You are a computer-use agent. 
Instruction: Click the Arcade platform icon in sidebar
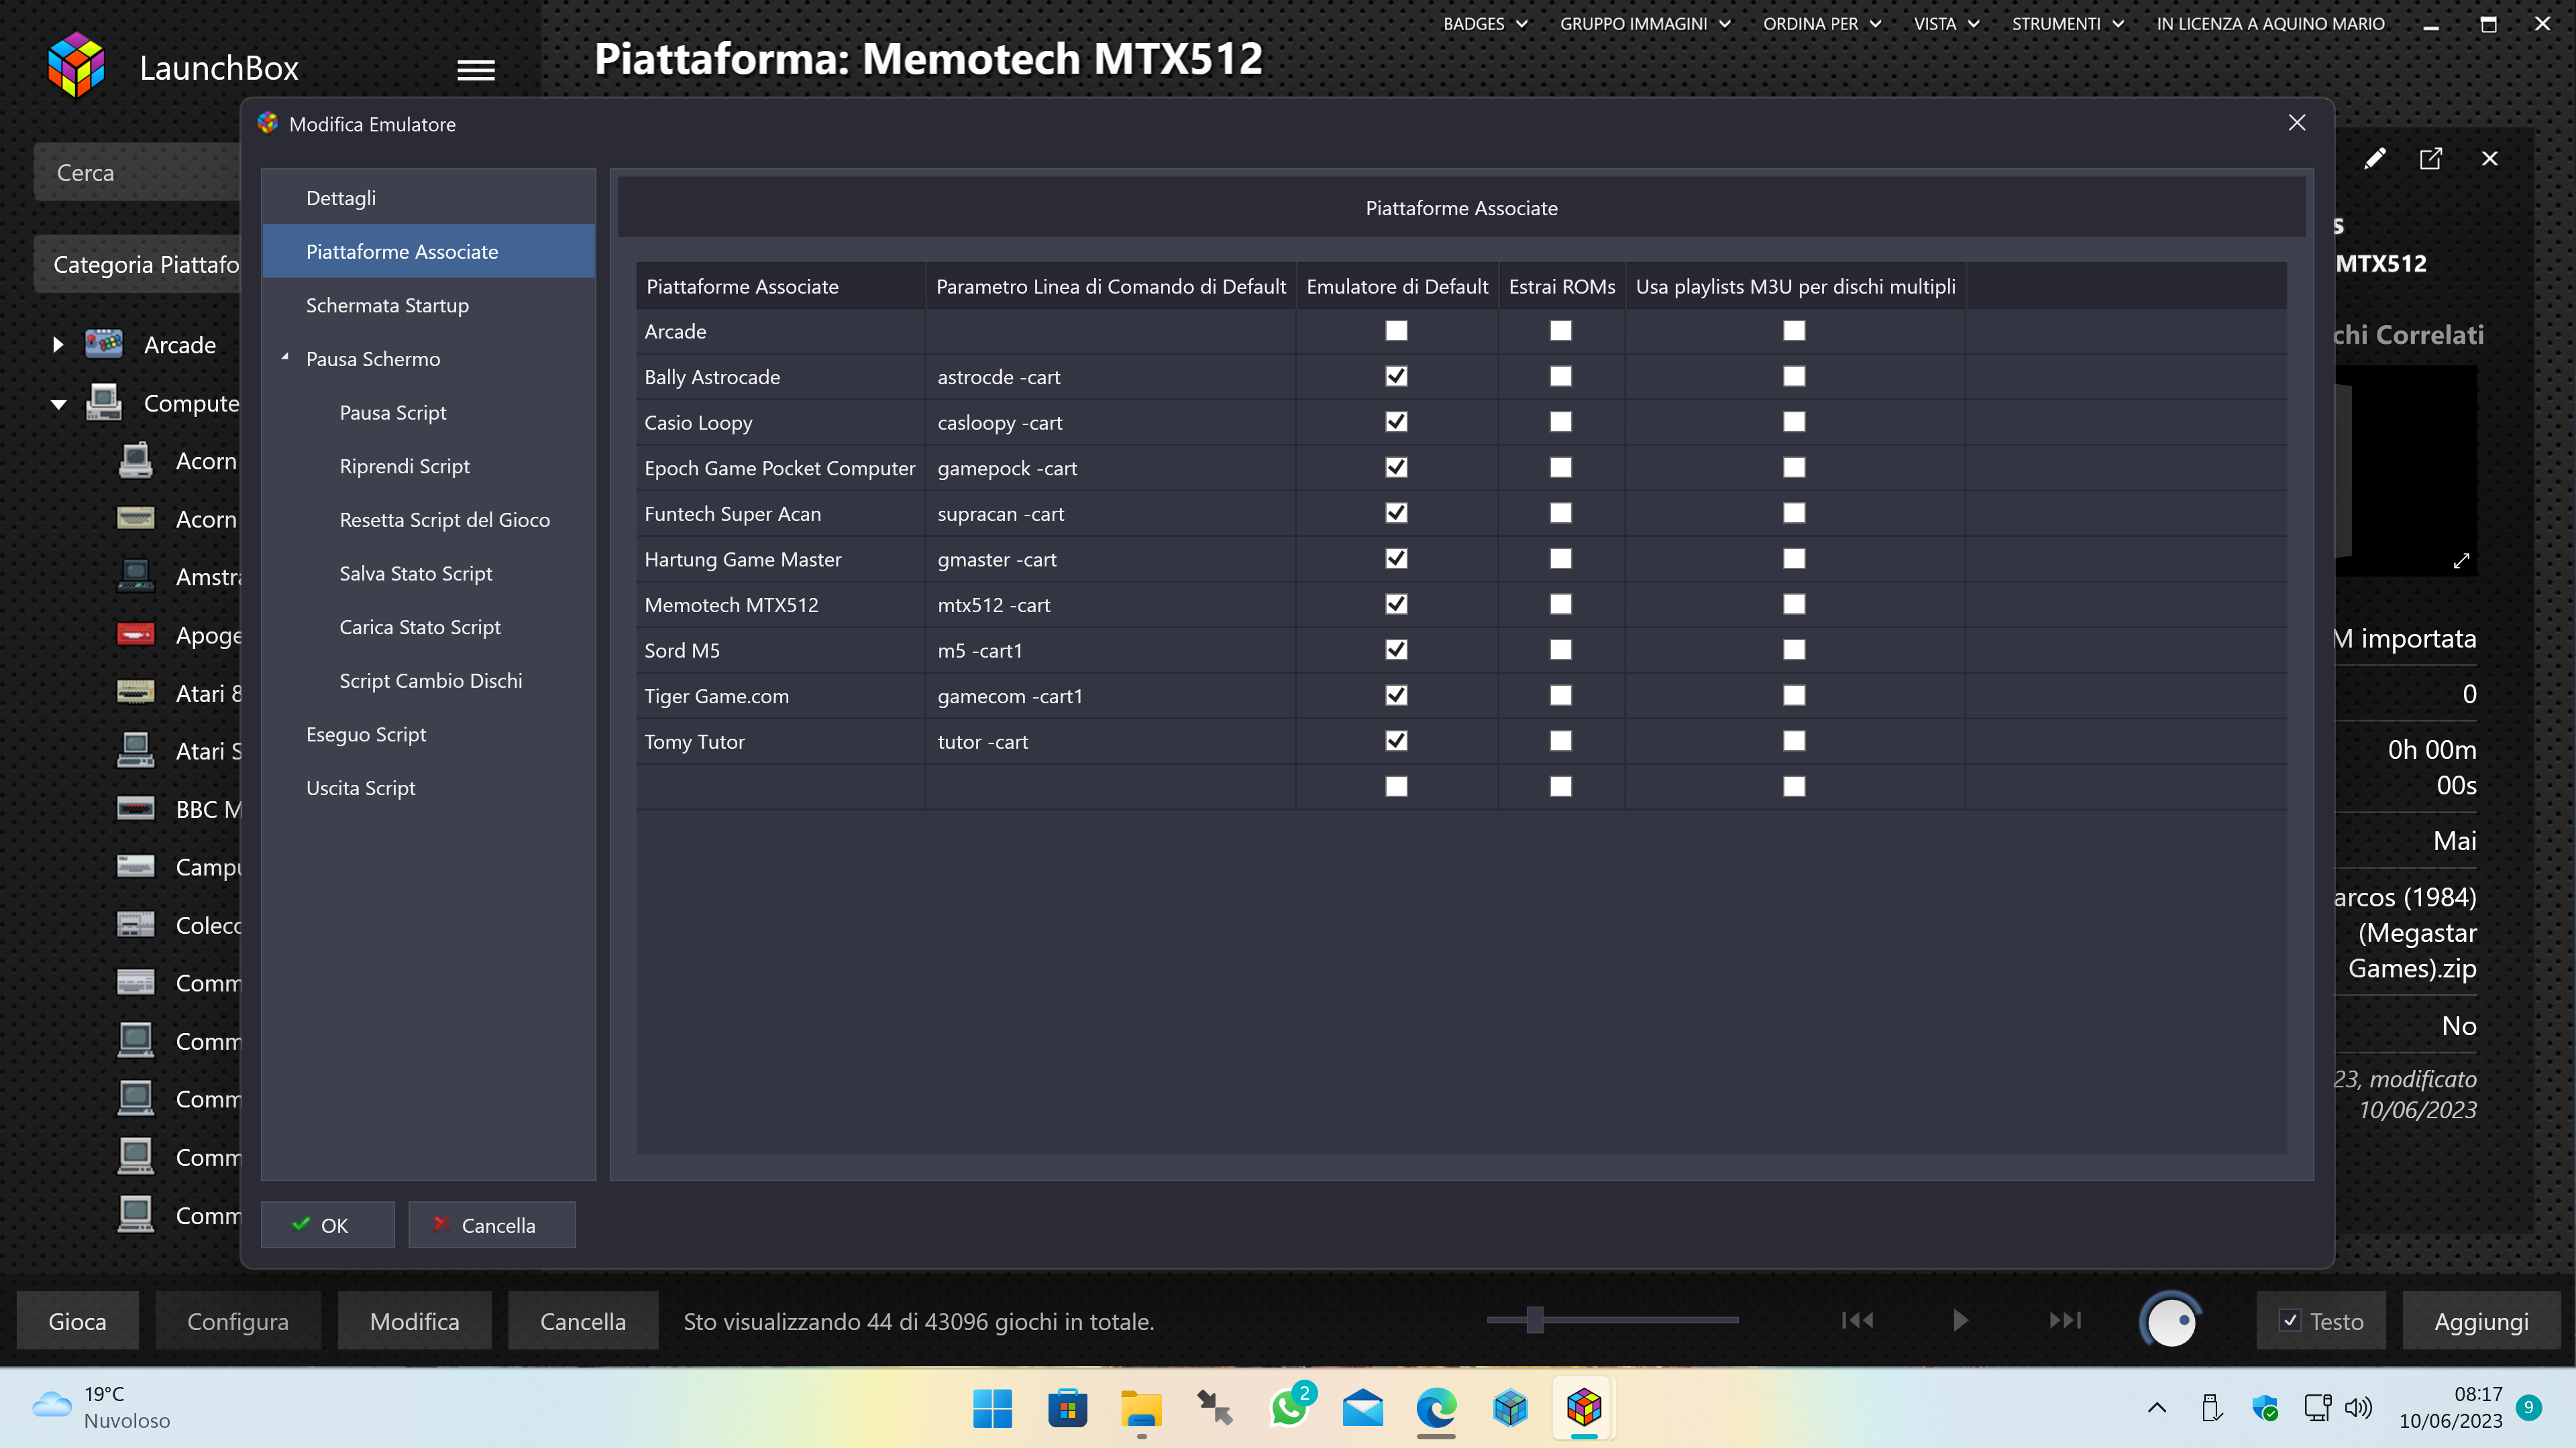104,345
